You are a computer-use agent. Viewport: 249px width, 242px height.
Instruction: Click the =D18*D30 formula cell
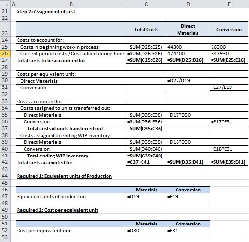point(188,142)
